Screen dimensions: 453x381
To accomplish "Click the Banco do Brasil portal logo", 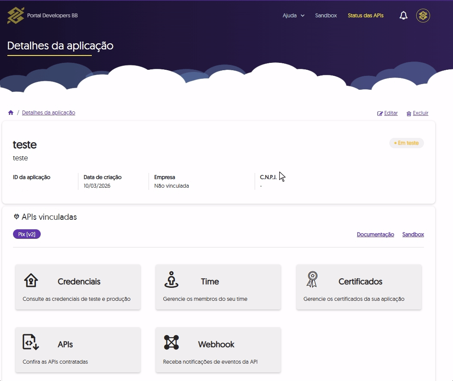I will (16, 16).
